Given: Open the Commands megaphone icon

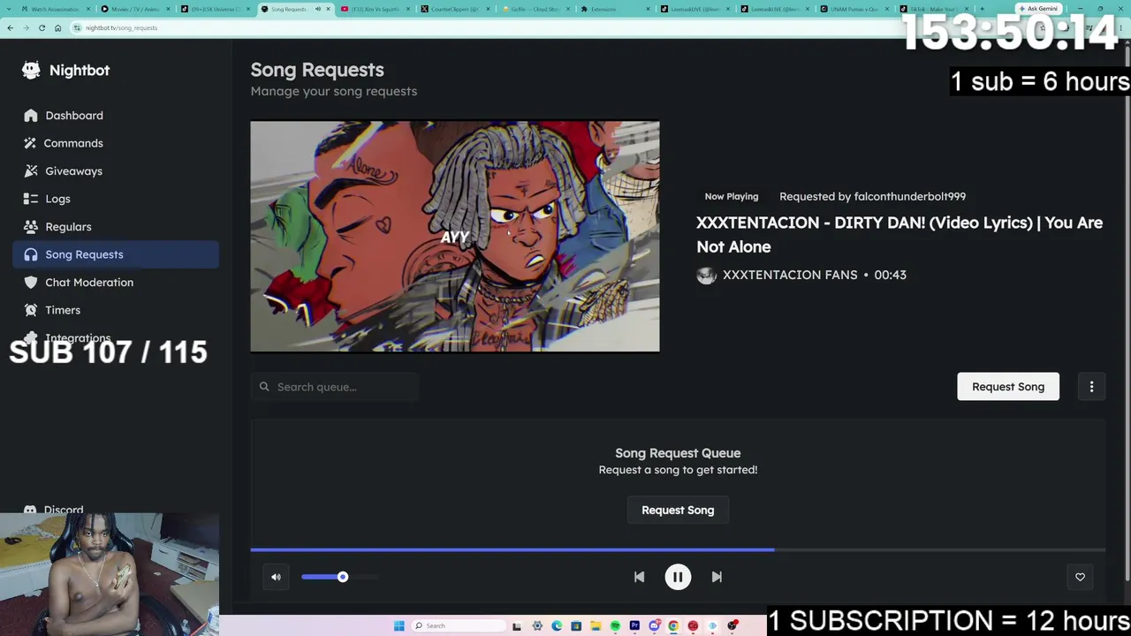Looking at the screenshot, I should pyautogui.click(x=31, y=143).
